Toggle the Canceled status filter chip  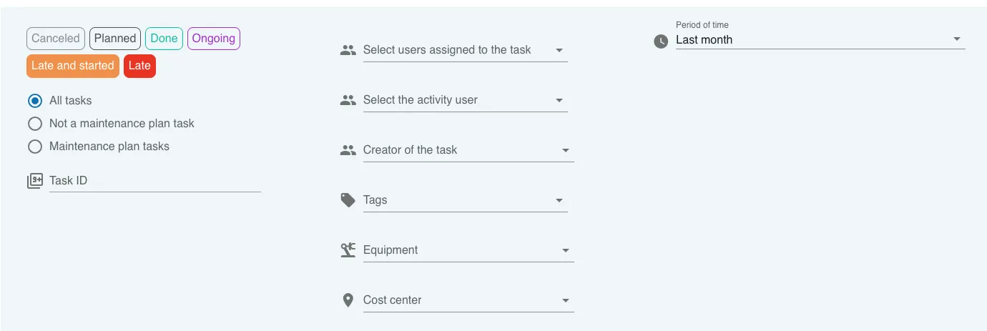(x=56, y=39)
